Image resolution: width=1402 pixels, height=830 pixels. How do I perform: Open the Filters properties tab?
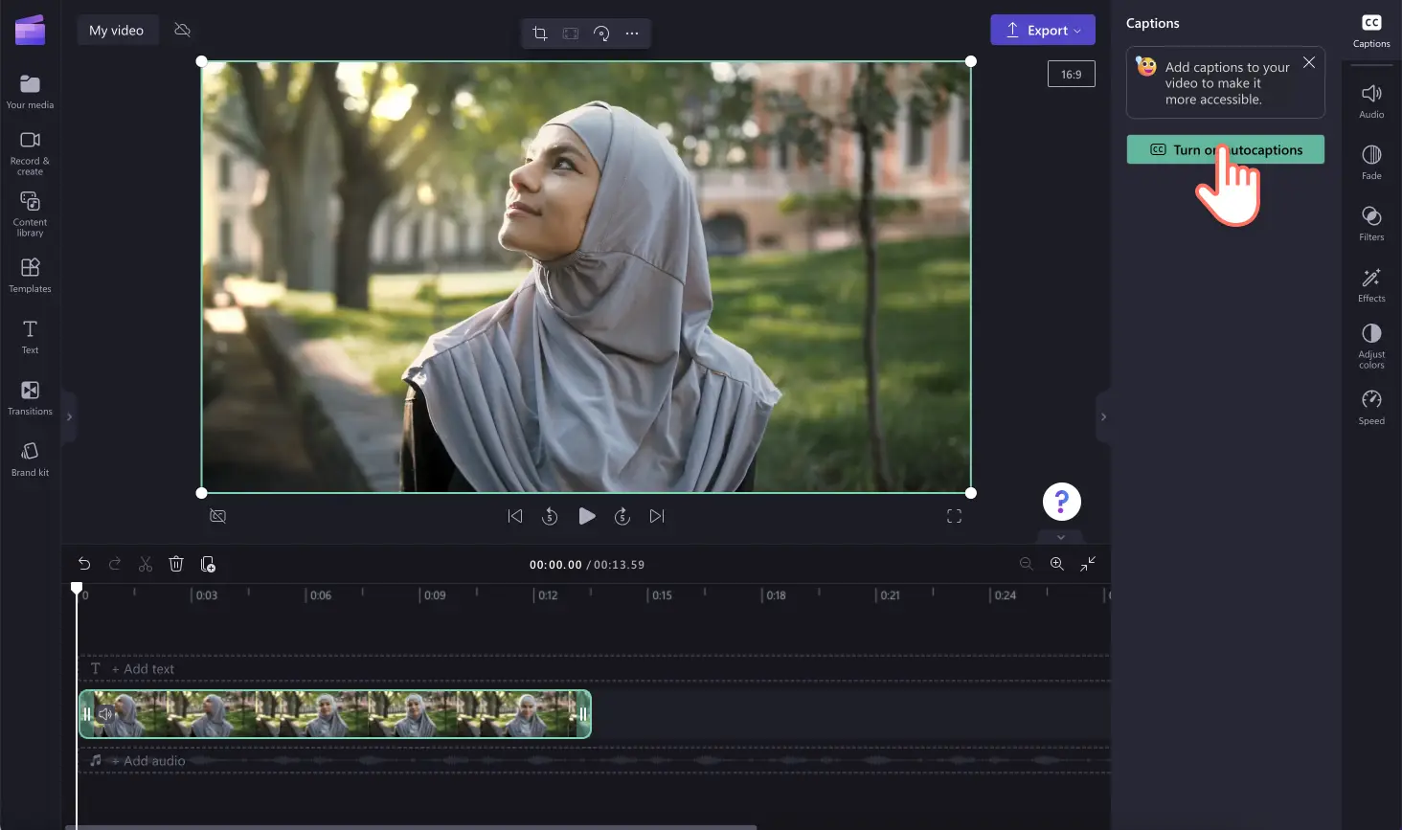[x=1371, y=223]
